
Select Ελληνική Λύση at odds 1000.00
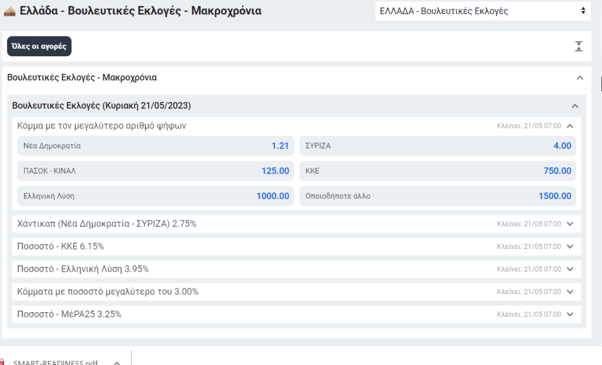click(155, 196)
